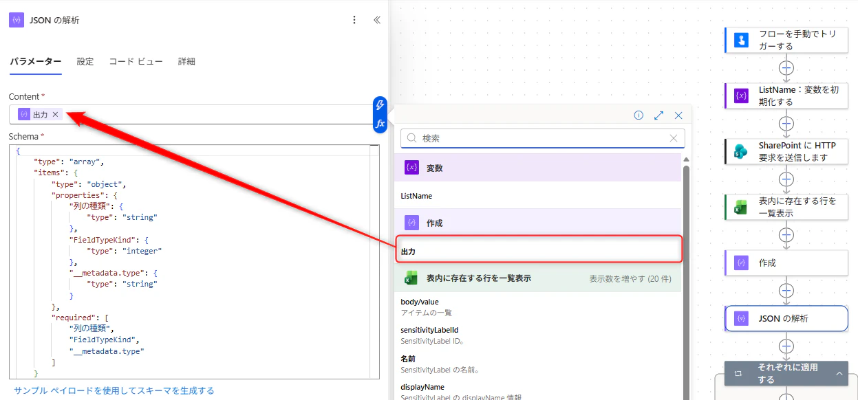Image resolution: width=858 pixels, height=400 pixels.
Task: Click the SharePoint icon on the HTTP 要求 step
Action: (x=741, y=151)
